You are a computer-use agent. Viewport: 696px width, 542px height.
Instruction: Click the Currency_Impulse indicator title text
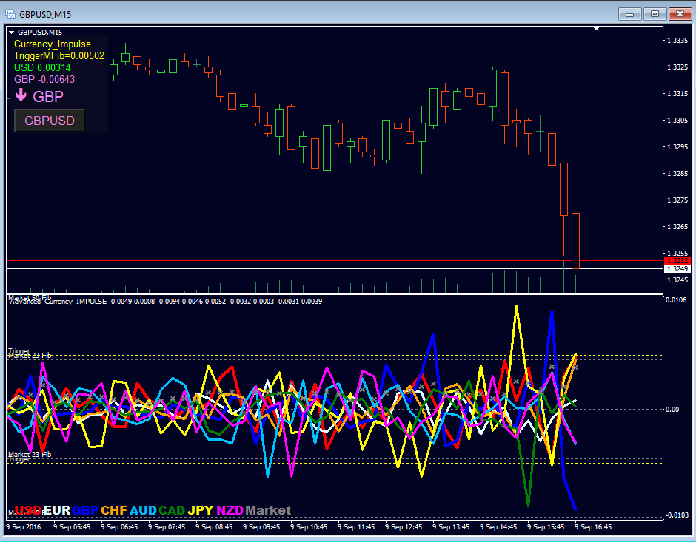point(52,44)
